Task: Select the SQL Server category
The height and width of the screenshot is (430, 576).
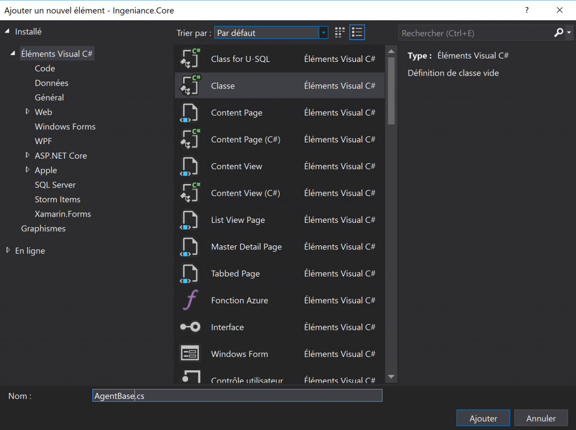Action: pos(55,185)
